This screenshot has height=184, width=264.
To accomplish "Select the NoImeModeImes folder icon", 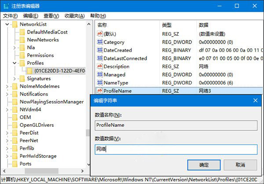I will (x=15, y=86).
